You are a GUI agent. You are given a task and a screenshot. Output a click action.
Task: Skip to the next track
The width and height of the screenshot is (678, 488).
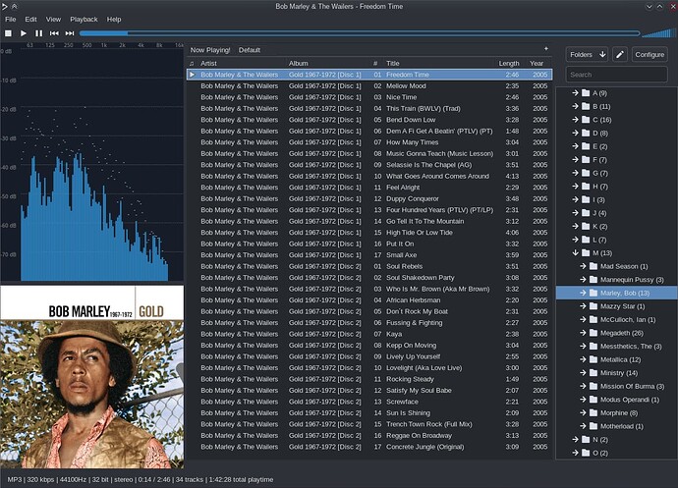pyautogui.click(x=70, y=33)
